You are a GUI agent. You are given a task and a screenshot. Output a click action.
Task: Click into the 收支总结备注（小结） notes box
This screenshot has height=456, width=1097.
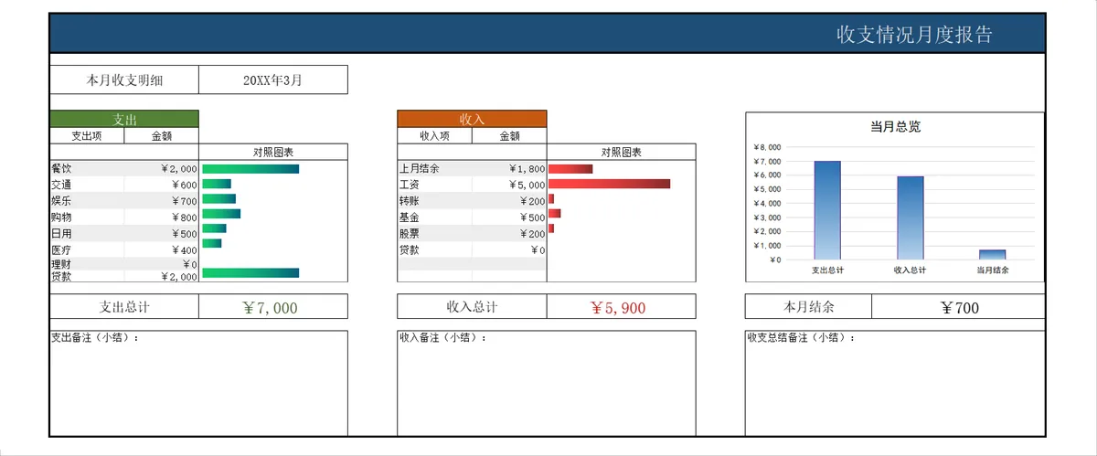895,383
